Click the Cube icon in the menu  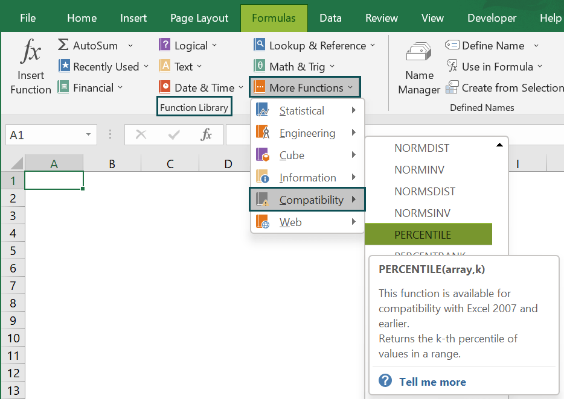point(262,154)
